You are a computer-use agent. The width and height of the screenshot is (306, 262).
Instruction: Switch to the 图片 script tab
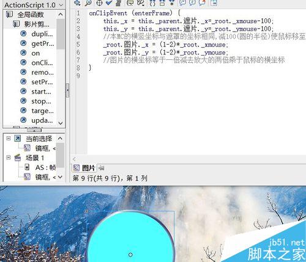[84, 168]
